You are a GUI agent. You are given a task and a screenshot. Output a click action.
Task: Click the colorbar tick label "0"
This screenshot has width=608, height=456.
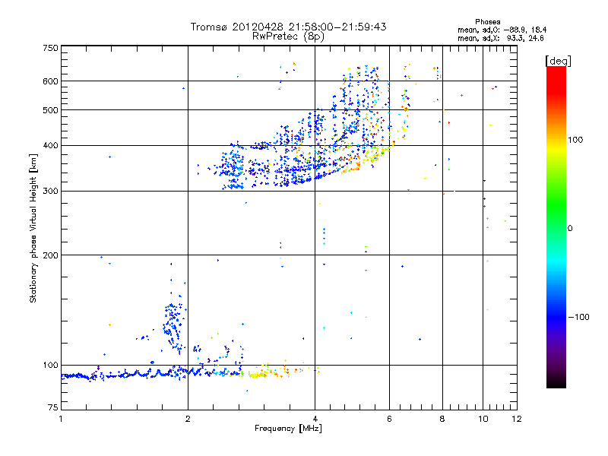(x=570, y=229)
